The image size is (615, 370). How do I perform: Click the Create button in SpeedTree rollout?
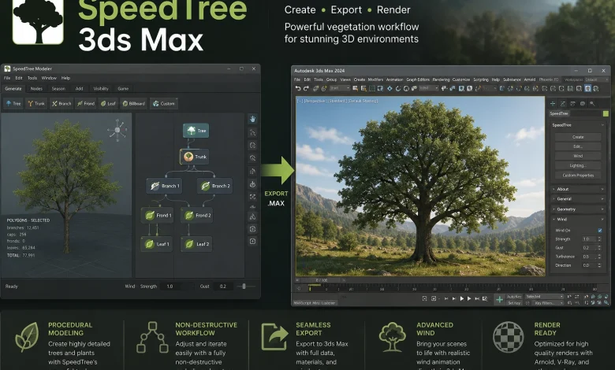578,137
